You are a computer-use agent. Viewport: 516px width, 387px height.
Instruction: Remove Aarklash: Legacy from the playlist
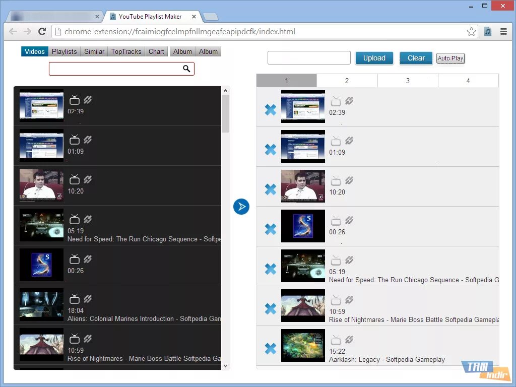271,349
